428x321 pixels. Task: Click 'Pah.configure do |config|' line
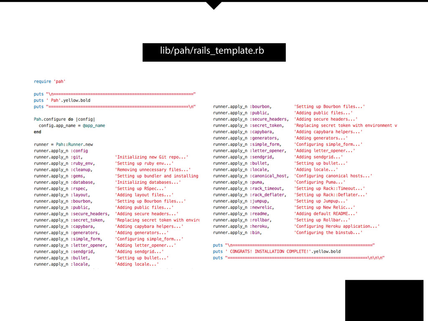coord(64,119)
